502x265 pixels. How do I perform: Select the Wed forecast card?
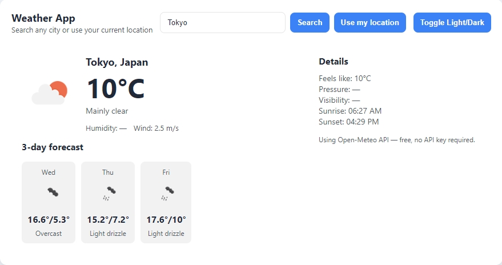[49, 202]
